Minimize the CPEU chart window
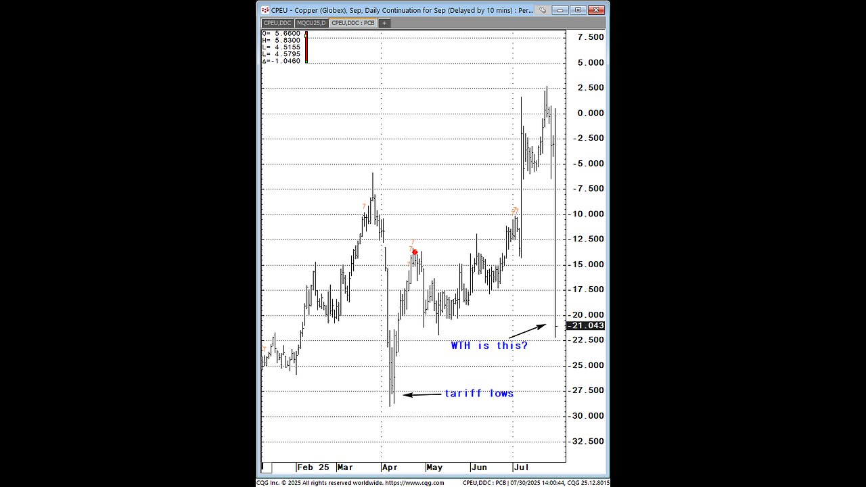The height and width of the screenshot is (487, 866). coord(560,10)
